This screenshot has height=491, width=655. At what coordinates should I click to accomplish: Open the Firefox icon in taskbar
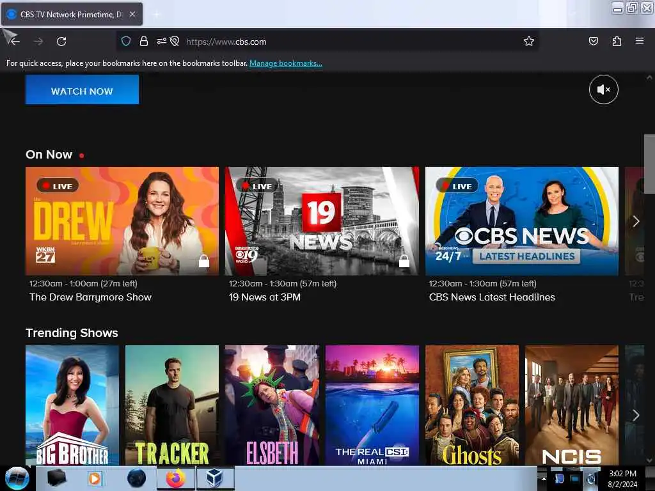click(175, 478)
